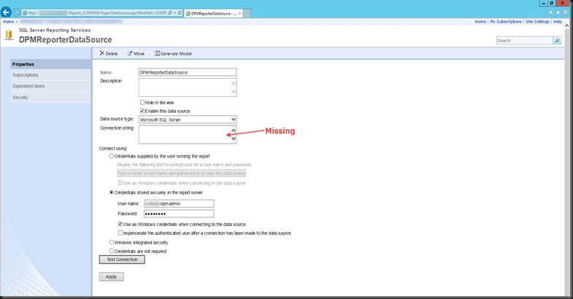Open My Subscriptions link
573x299 pixels.
click(506, 22)
